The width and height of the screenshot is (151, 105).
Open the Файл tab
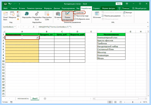tap(6, 8)
